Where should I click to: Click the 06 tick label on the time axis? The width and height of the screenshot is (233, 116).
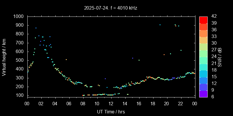[x=69, y=104]
